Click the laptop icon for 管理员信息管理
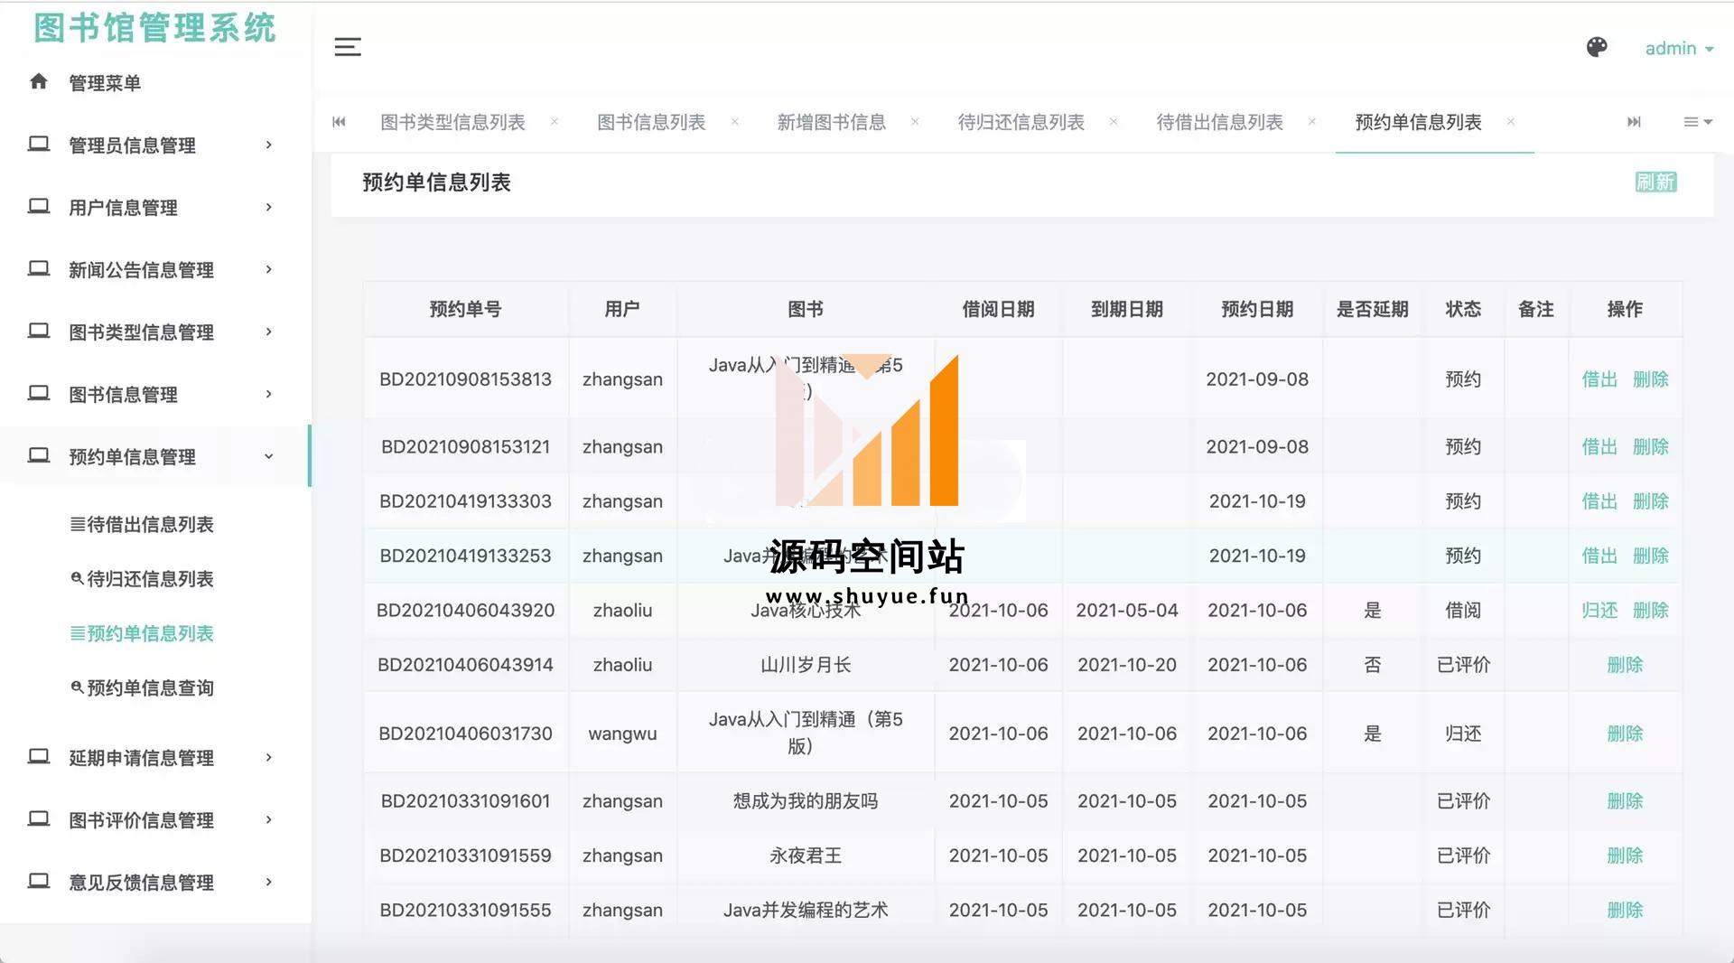1734x963 pixels. point(38,144)
